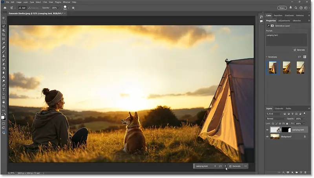Toggle the Subtract from selection mode
Screen dimensions: 314x178
tap(33, 8)
